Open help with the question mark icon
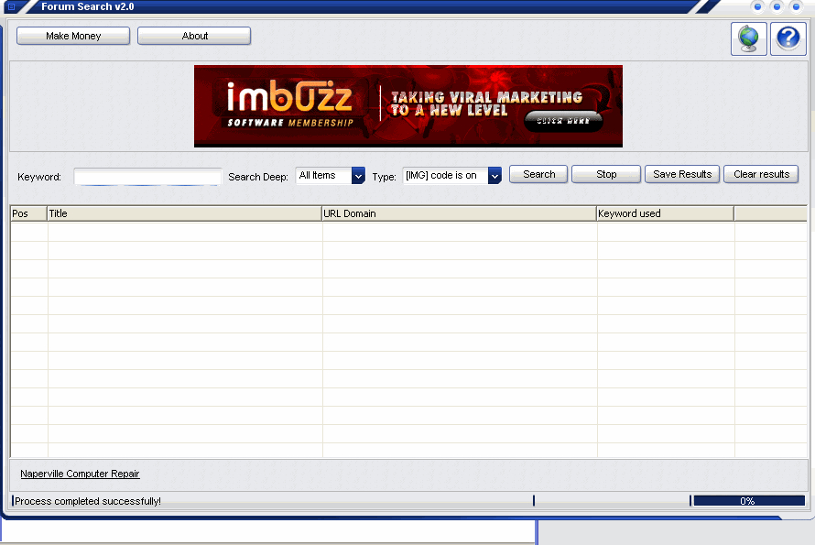This screenshot has width=815, height=545. pos(788,38)
